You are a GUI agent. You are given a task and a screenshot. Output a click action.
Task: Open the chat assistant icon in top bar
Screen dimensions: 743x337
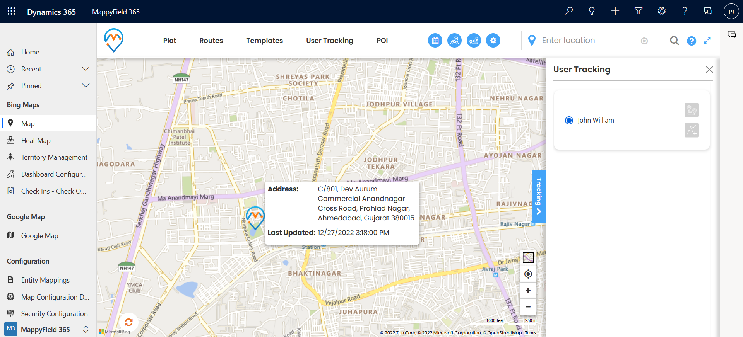pyautogui.click(x=708, y=11)
